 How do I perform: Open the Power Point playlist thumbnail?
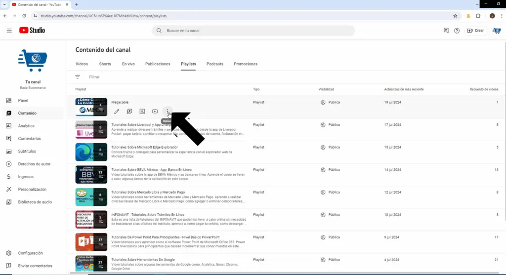[x=91, y=242]
